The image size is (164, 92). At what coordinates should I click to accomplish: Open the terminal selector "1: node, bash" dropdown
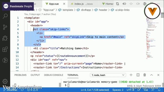click(x=108, y=75)
